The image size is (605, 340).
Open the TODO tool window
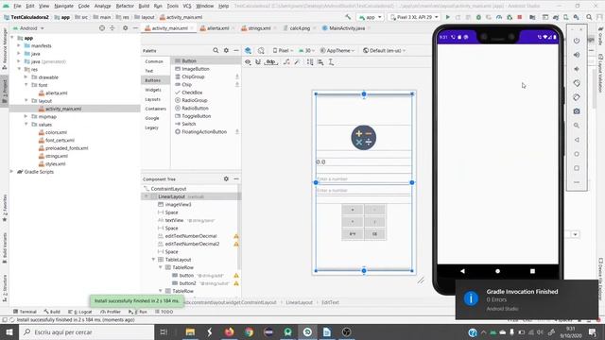[x=164, y=312]
